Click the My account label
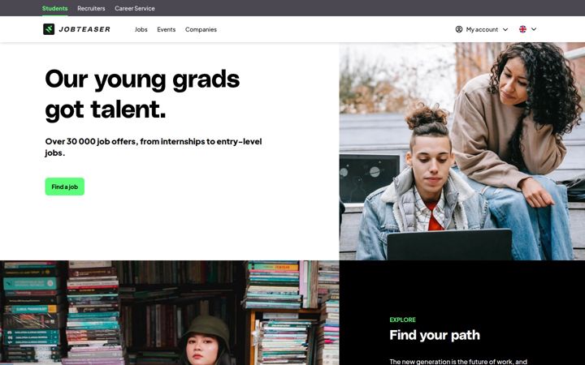 (482, 29)
